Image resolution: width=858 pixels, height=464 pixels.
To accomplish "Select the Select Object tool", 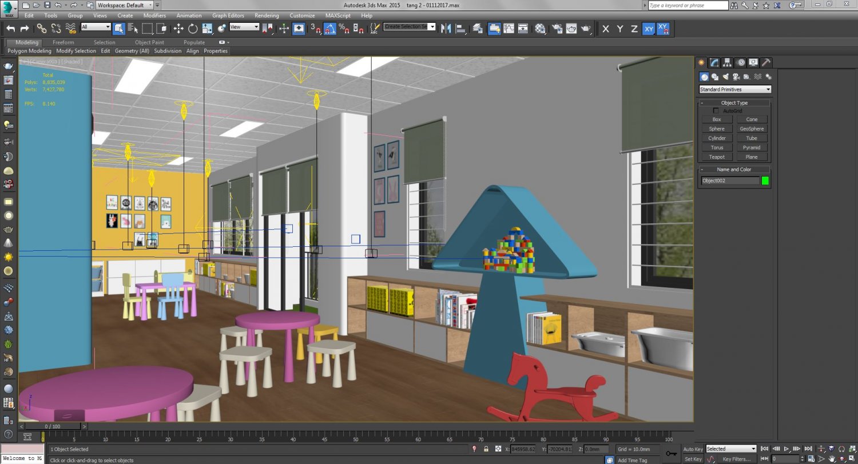I will click(x=120, y=29).
